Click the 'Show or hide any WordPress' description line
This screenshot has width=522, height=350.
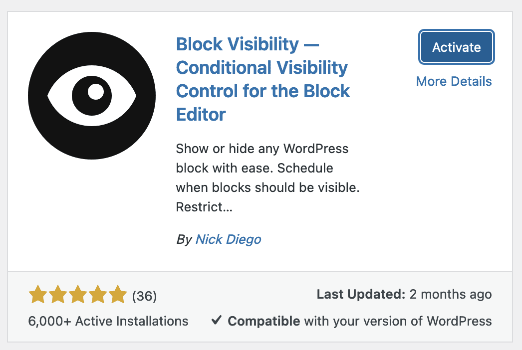tap(262, 149)
